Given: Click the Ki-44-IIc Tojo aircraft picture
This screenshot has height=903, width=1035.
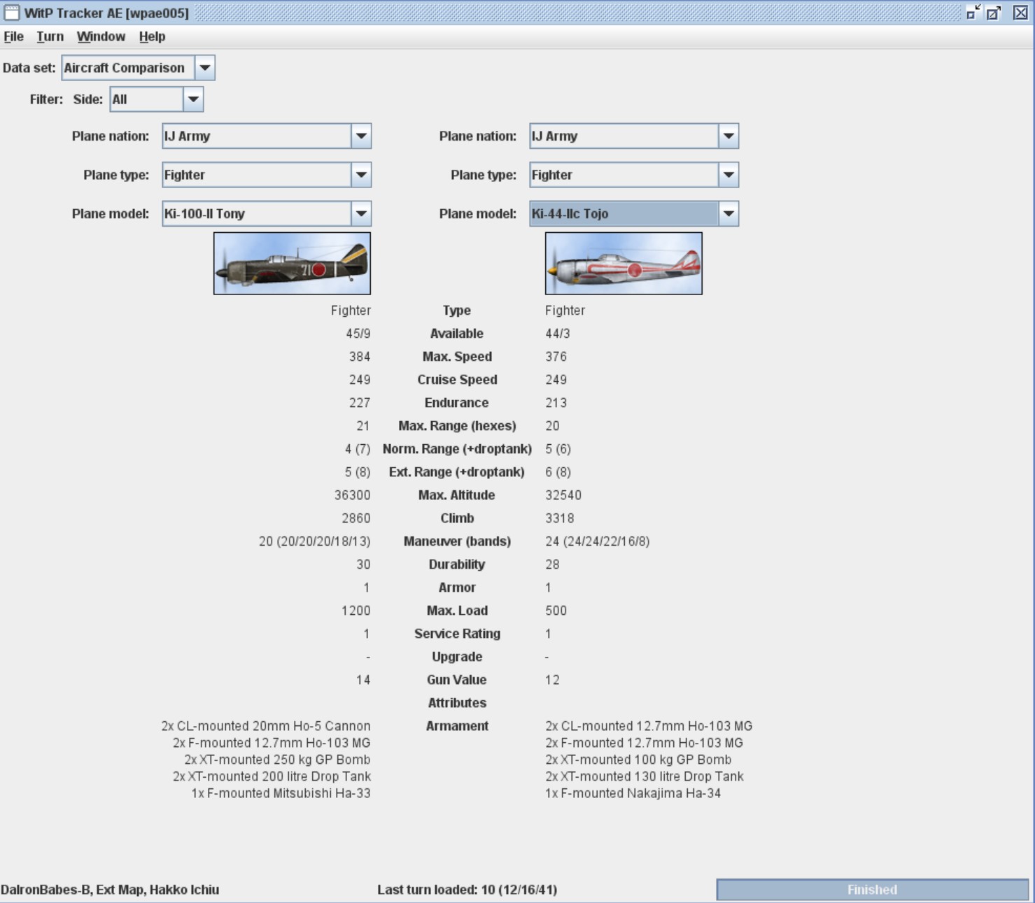Looking at the screenshot, I should (x=624, y=264).
